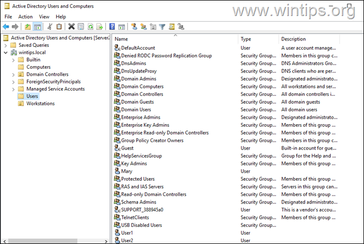
Task: Open the Action menu
Action: pyautogui.click(x=25, y=17)
